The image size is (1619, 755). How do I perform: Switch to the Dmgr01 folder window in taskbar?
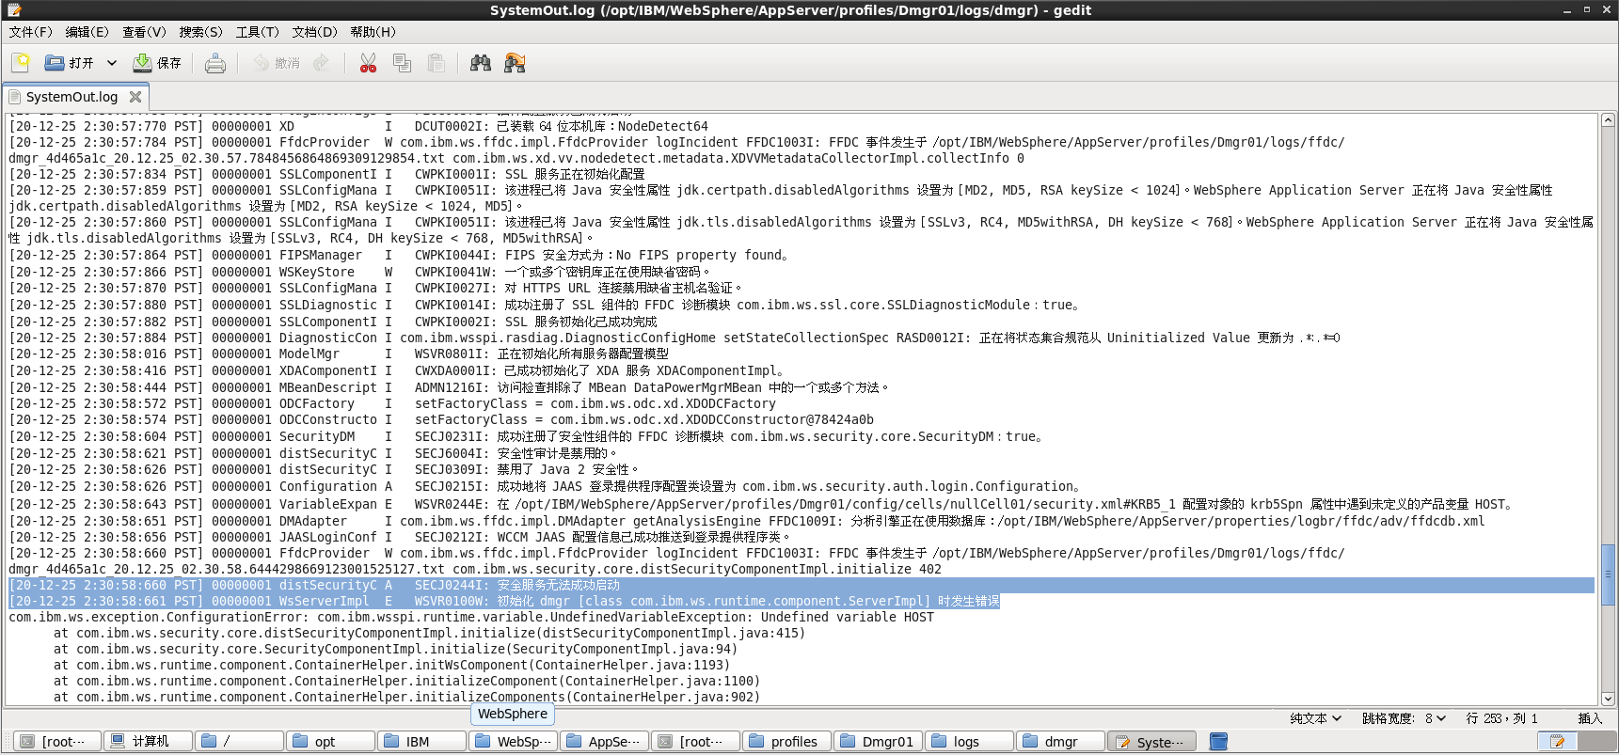pos(879,742)
